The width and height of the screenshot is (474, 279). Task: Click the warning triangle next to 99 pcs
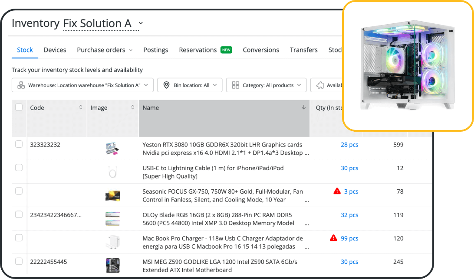[x=333, y=238]
